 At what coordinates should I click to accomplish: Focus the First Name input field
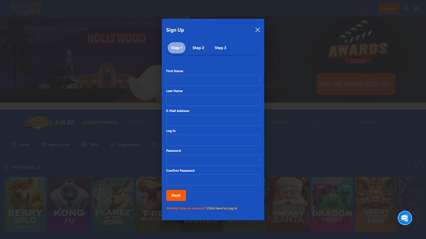[x=213, y=80]
